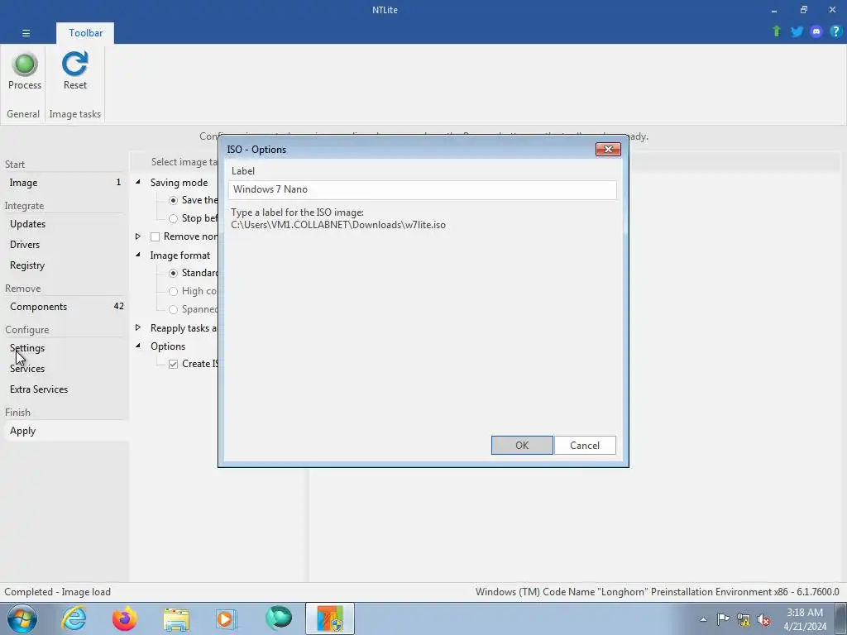Click the Help question mark icon

tap(835, 31)
